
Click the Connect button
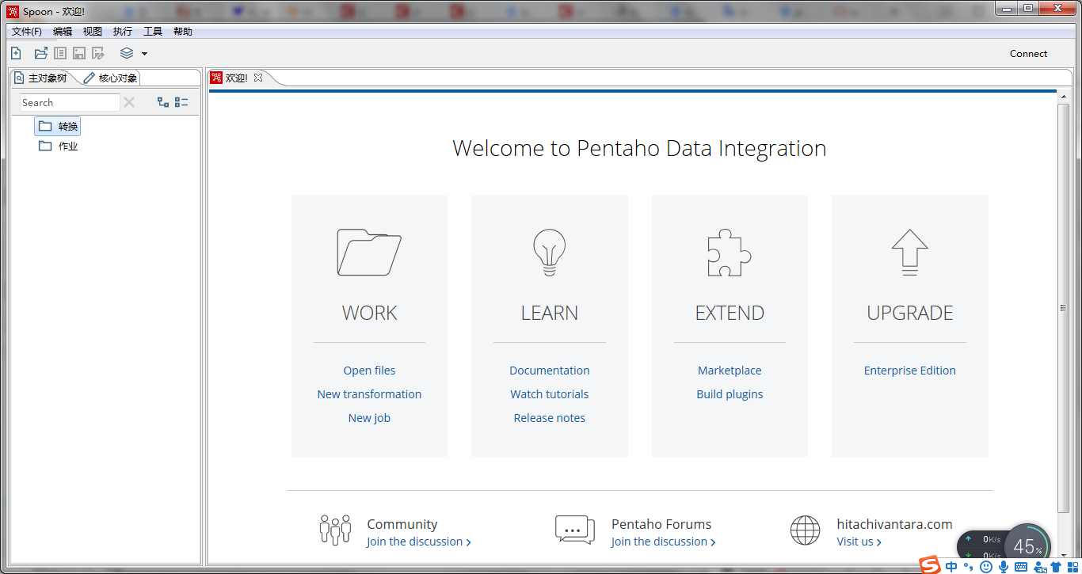pos(1028,54)
